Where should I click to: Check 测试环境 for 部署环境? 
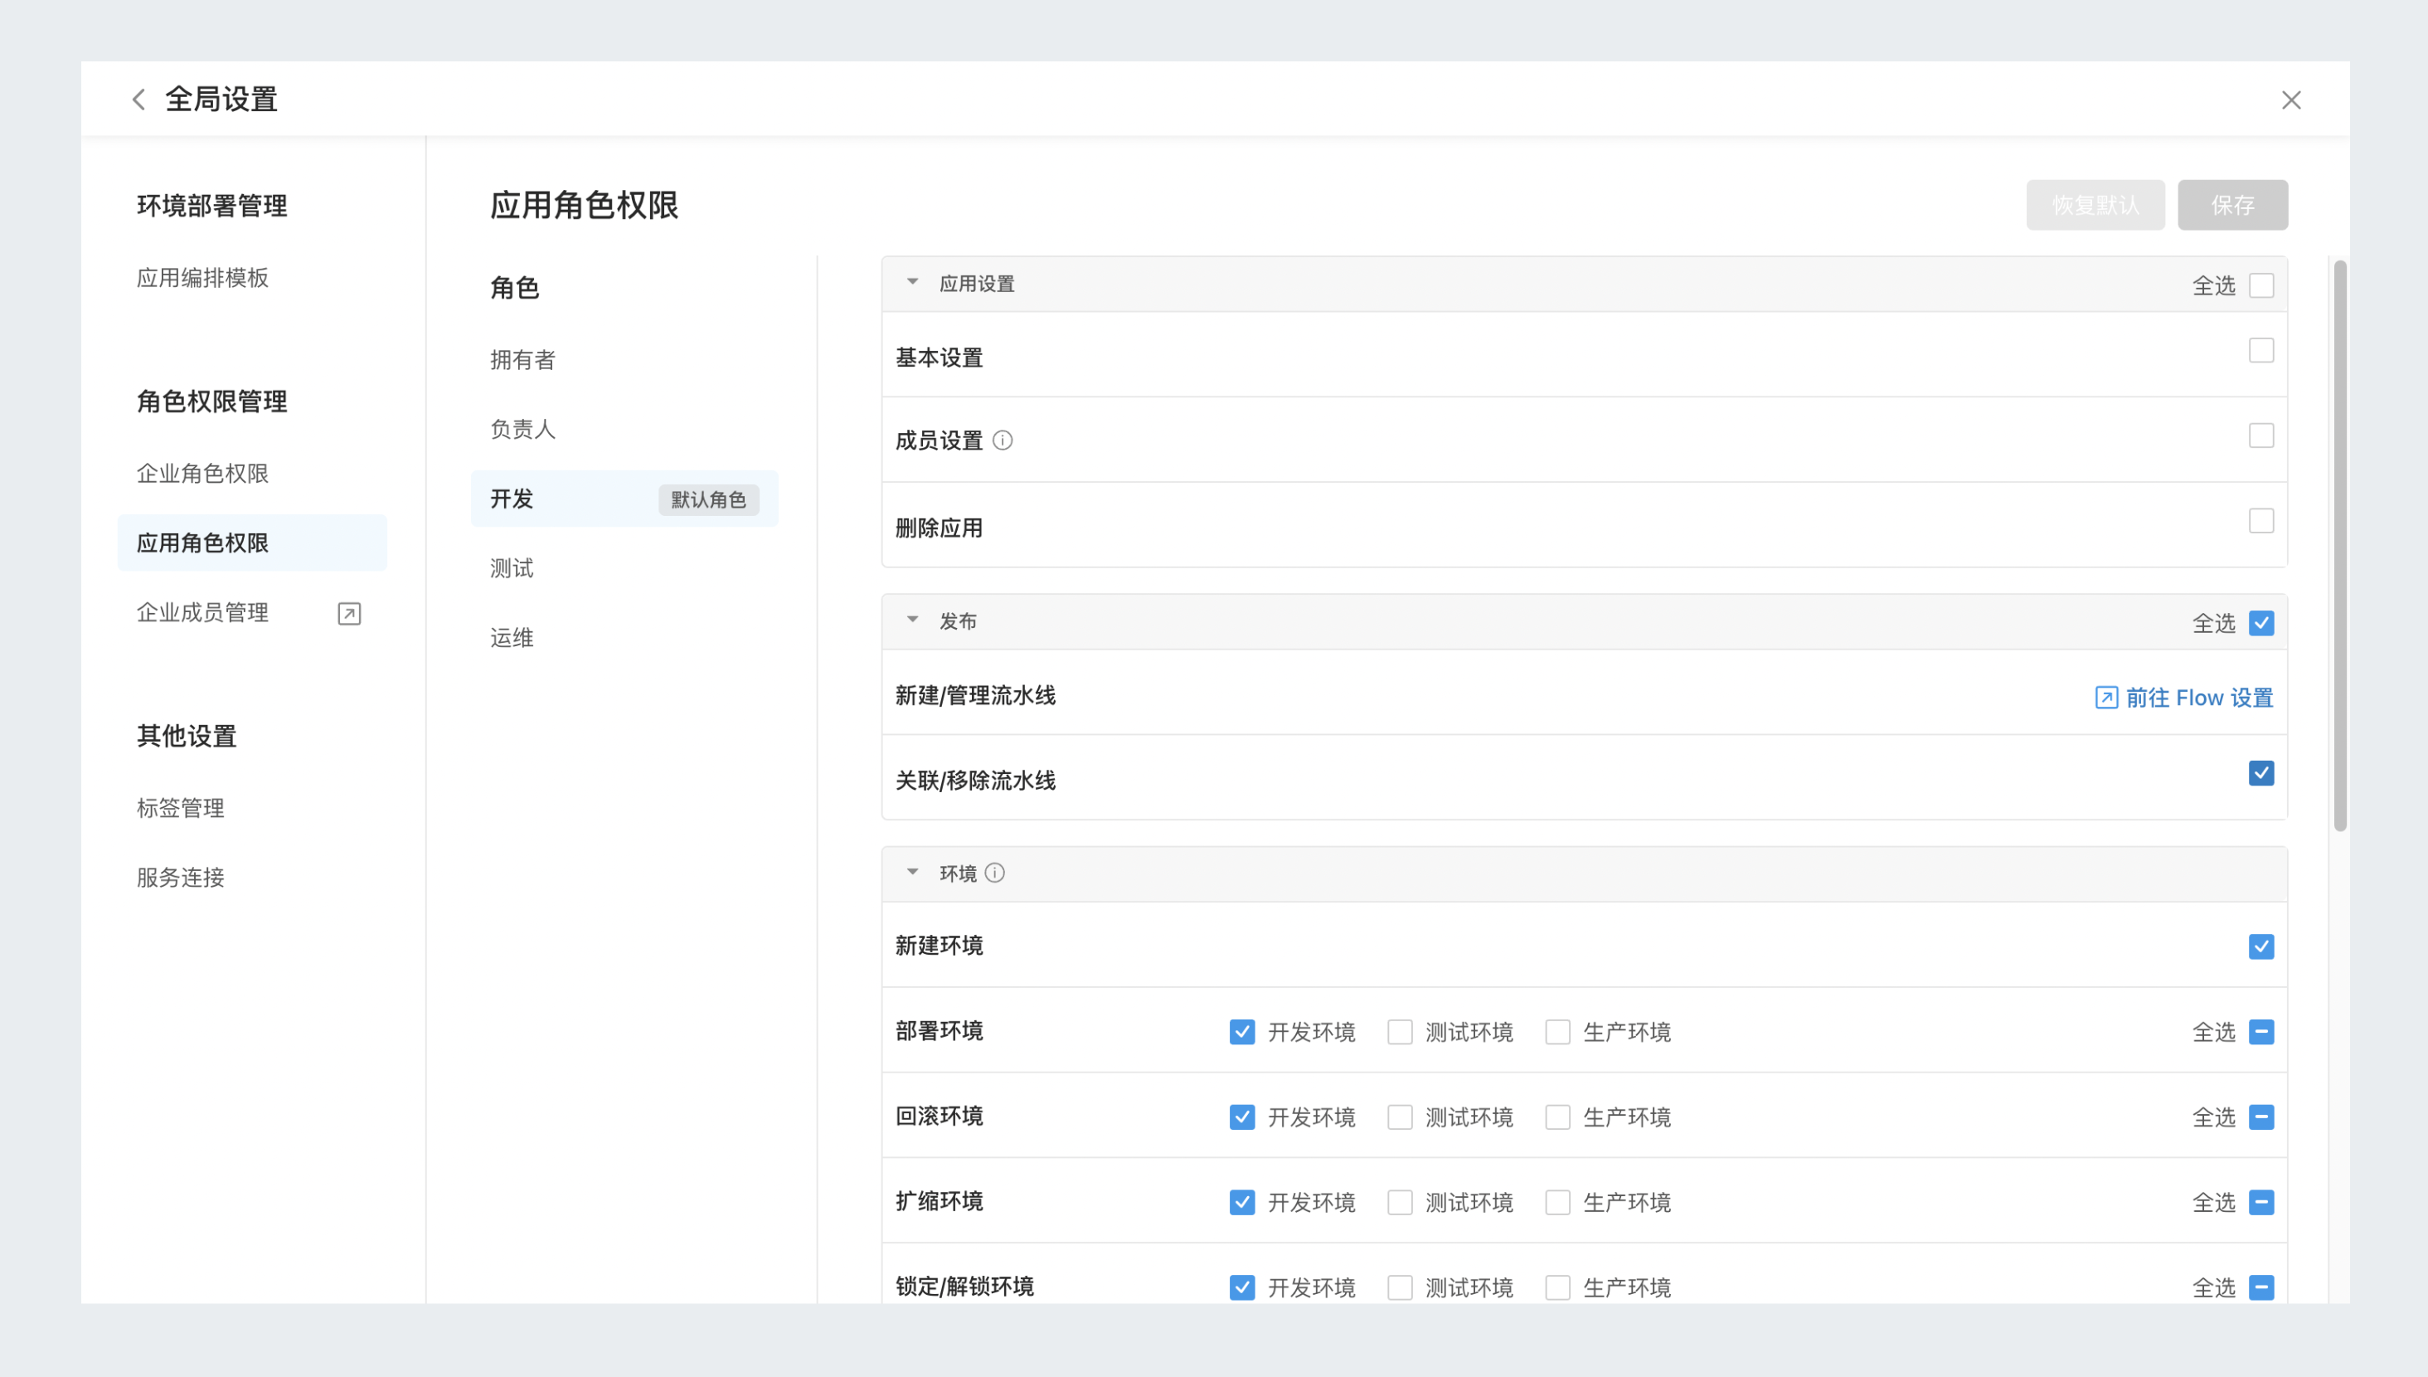[1401, 1032]
